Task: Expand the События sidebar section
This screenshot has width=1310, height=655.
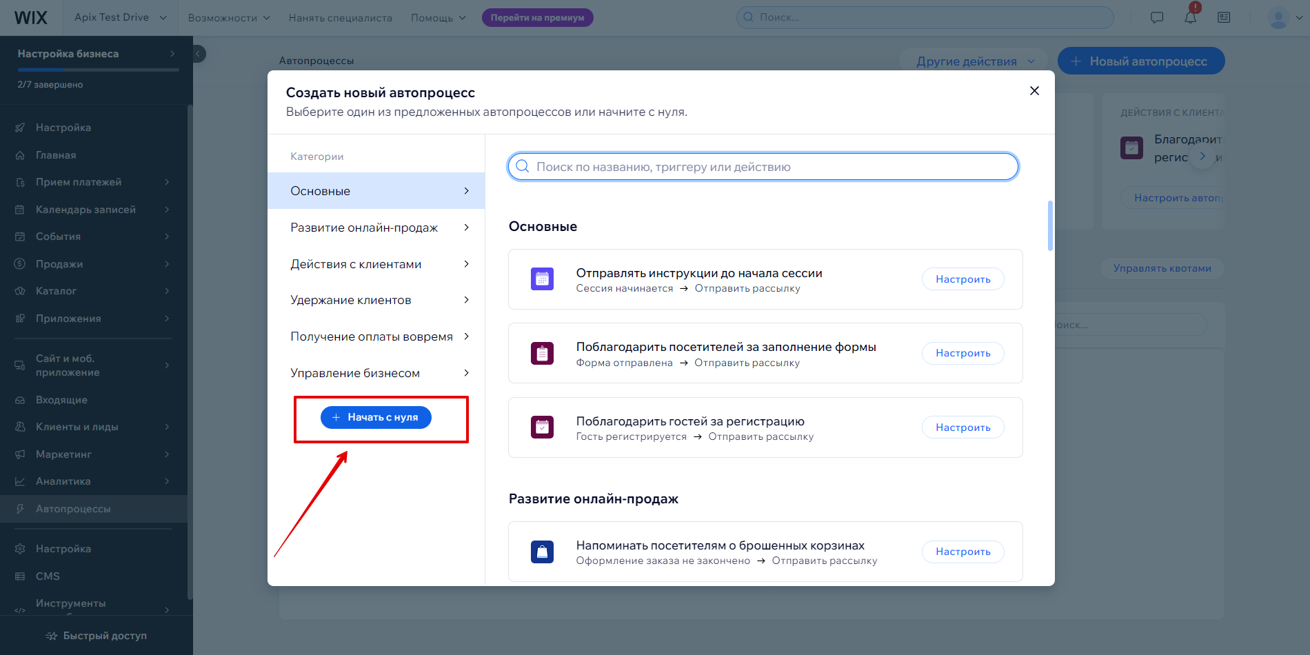Action: [x=94, y=236]
